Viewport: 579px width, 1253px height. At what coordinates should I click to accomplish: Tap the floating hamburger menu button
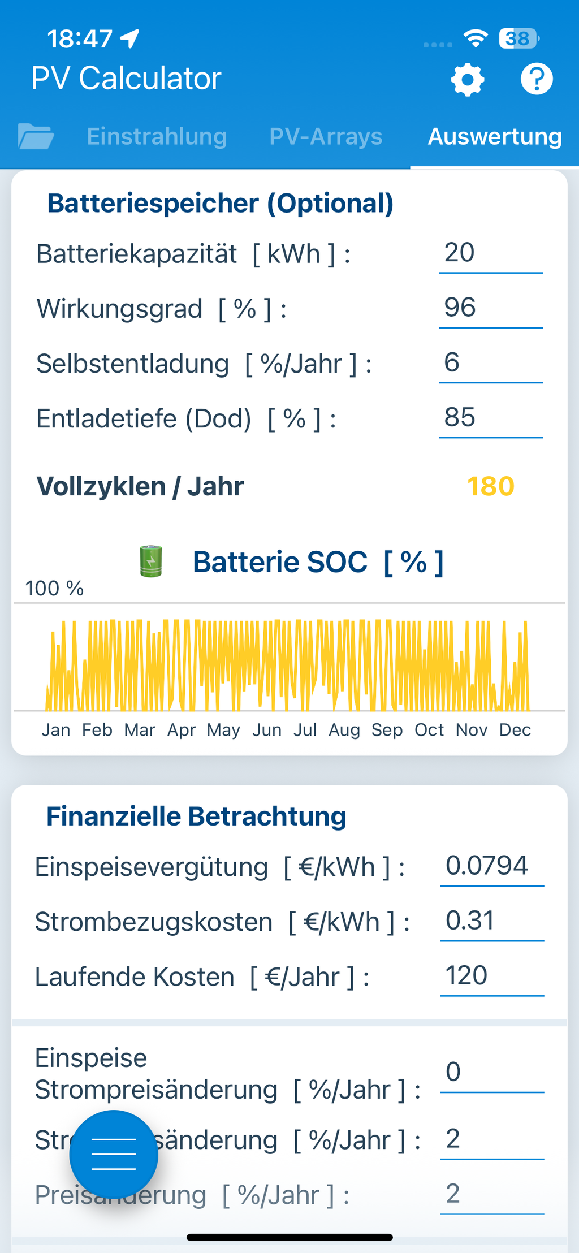point(114,1154)
